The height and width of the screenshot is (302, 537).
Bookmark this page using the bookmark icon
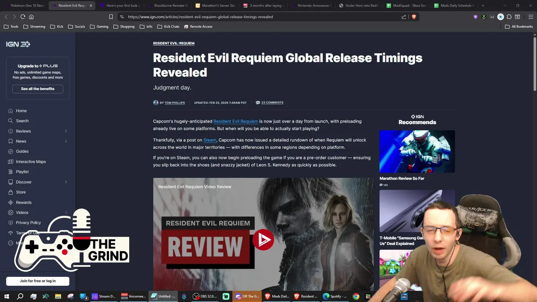[111, 17]
